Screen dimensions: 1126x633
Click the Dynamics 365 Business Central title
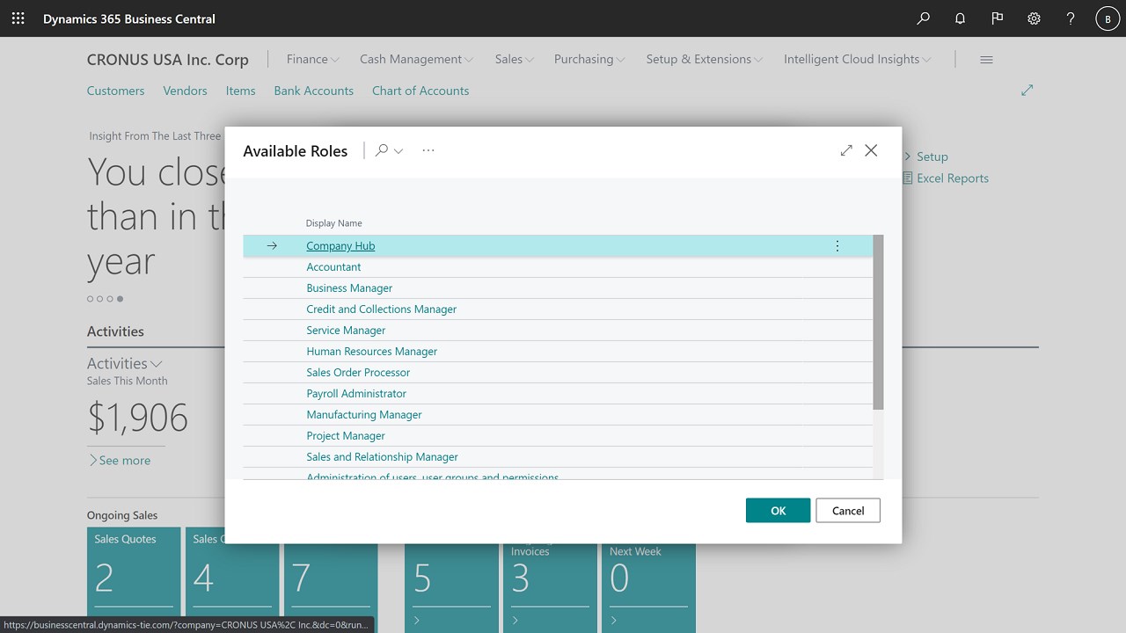coord(129,18)
